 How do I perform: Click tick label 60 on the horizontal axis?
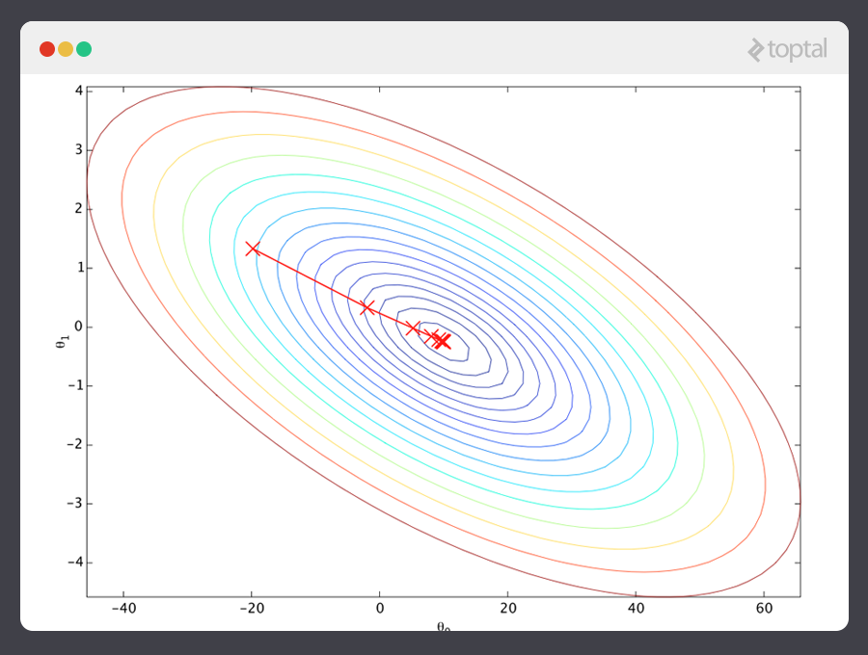(764, 609)
